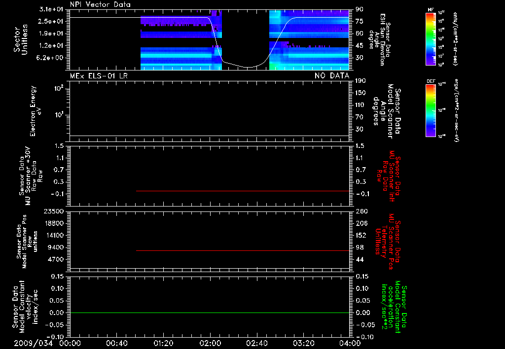Select the 3.1e+01 sector tick value
Screen dimensions: 505x349
[x=51, y=9]
